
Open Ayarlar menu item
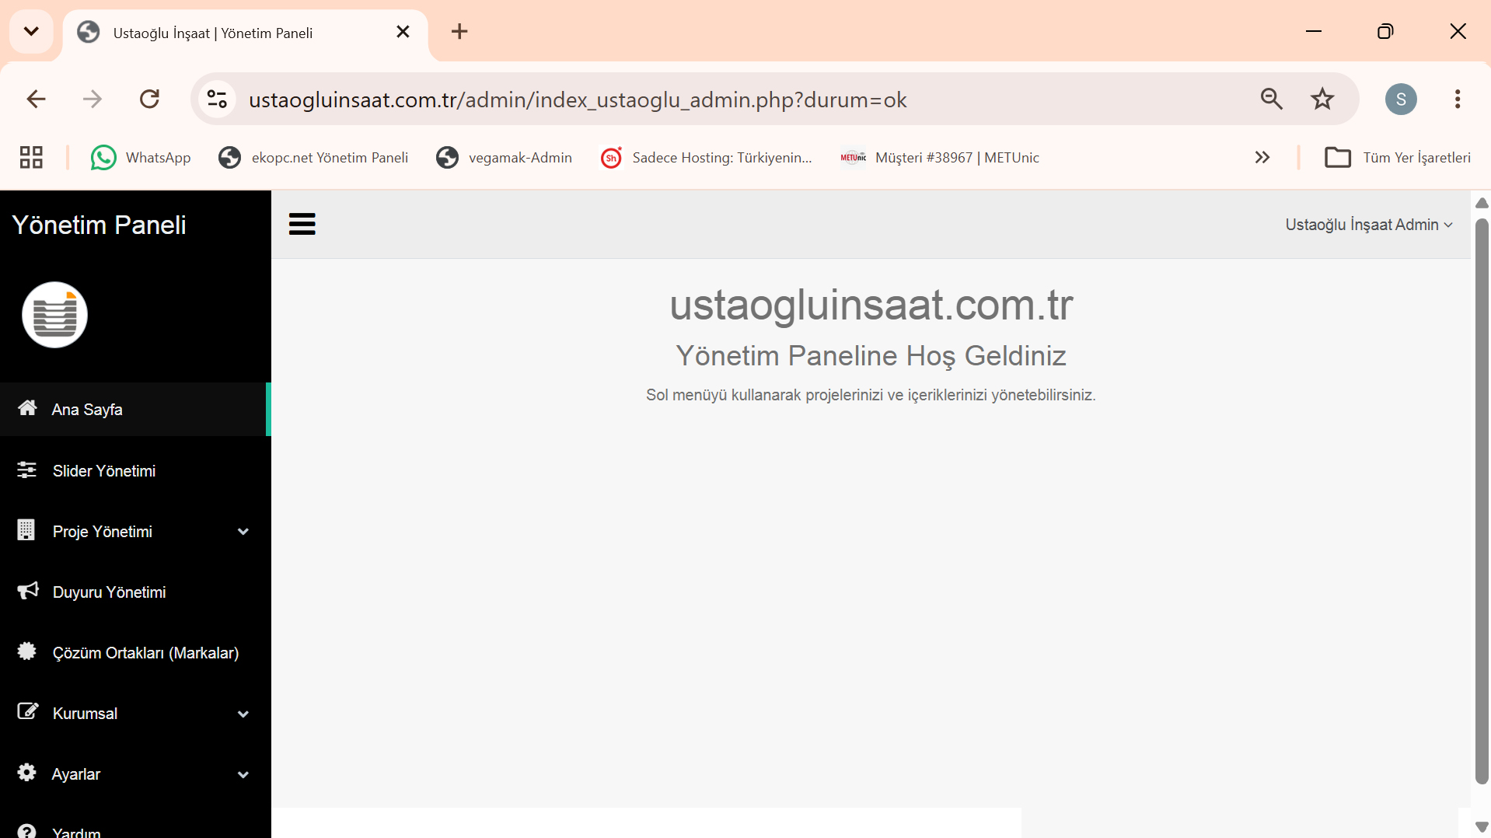tap(135, 774)
